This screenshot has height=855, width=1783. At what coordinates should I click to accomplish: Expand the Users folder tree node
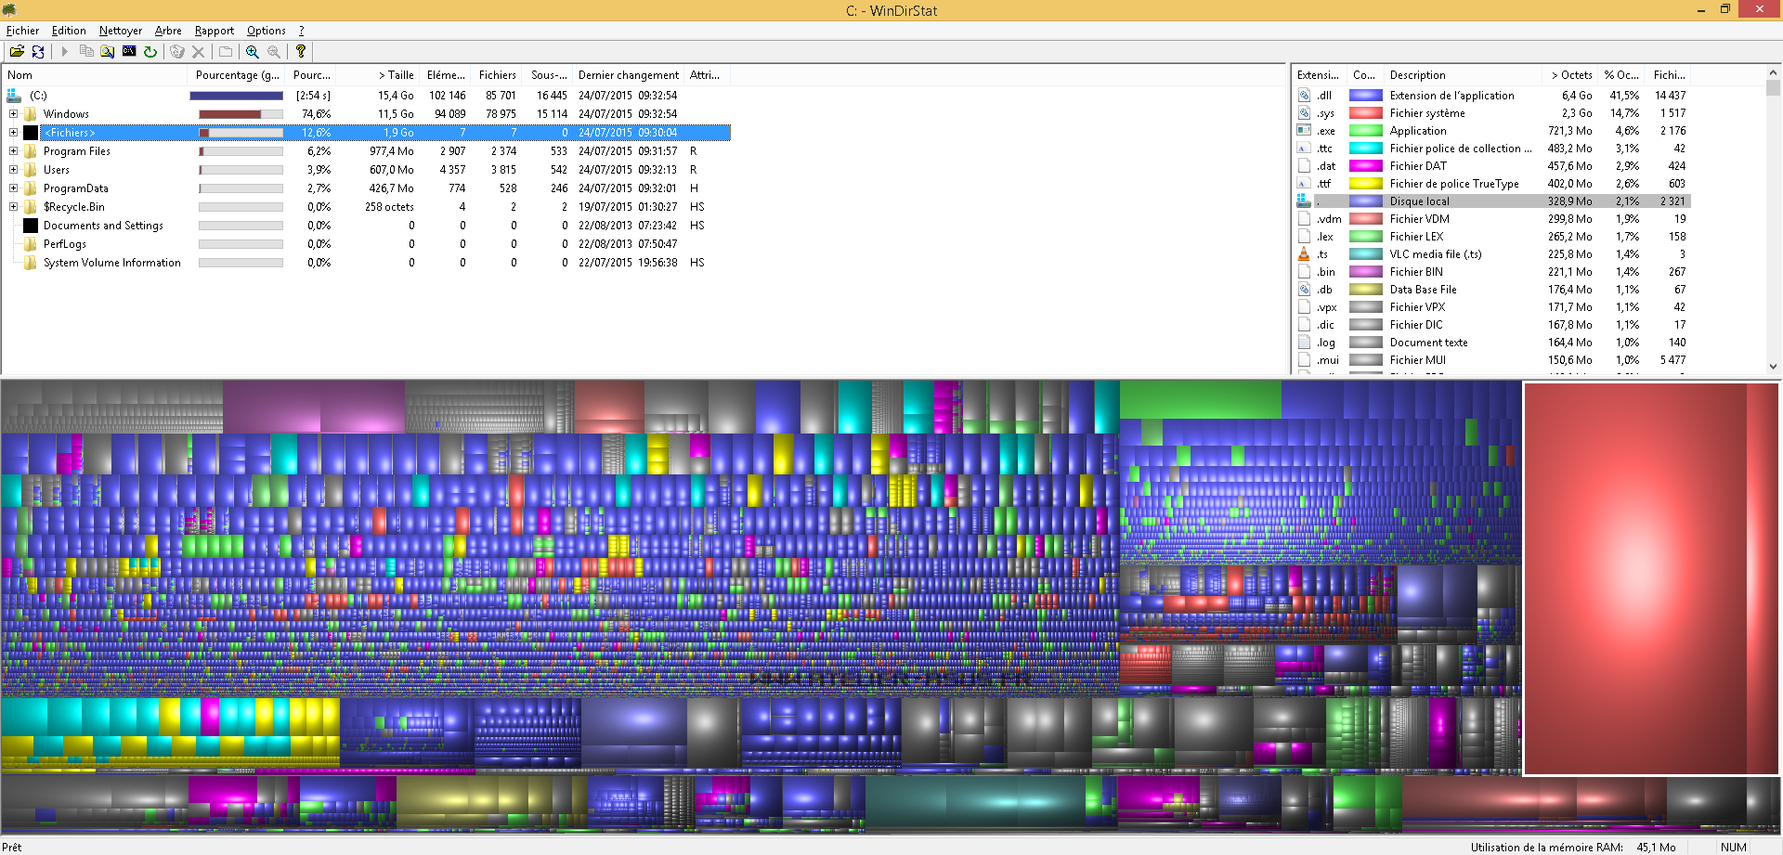coord(13,170)
